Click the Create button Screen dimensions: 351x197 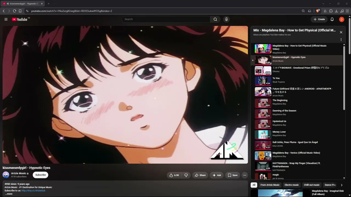pos(319,19)
